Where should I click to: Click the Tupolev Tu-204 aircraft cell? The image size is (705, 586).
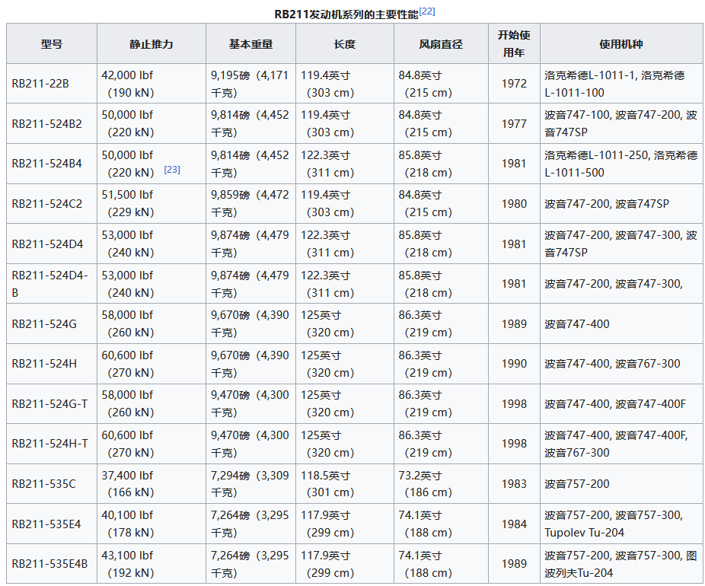(x=621, y=524)
